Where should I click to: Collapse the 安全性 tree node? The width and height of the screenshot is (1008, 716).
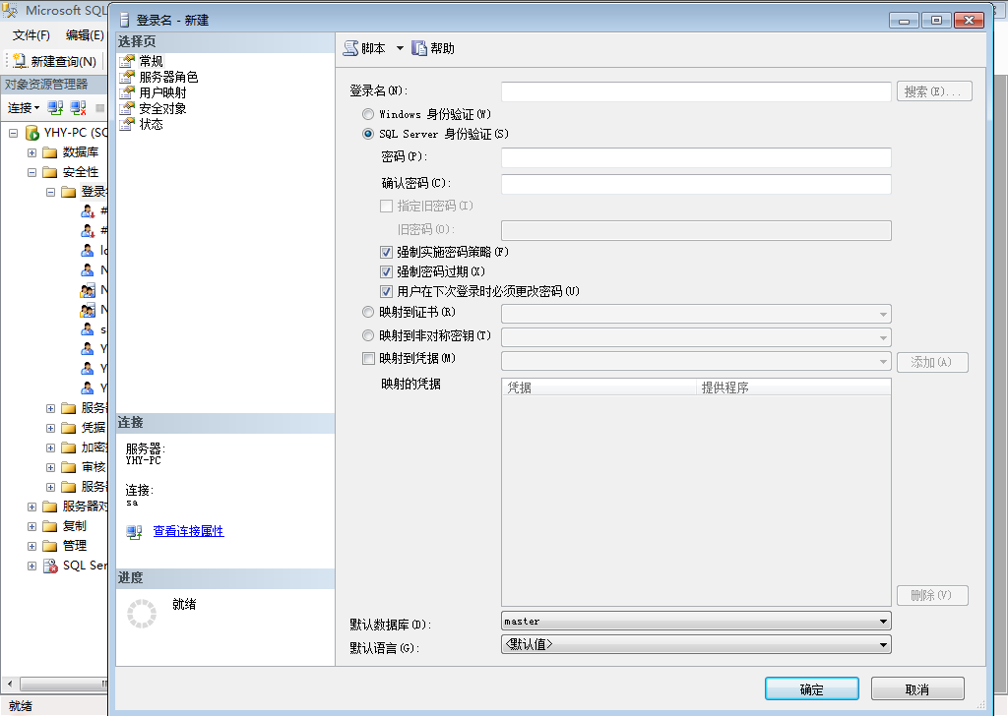point(31,172)
